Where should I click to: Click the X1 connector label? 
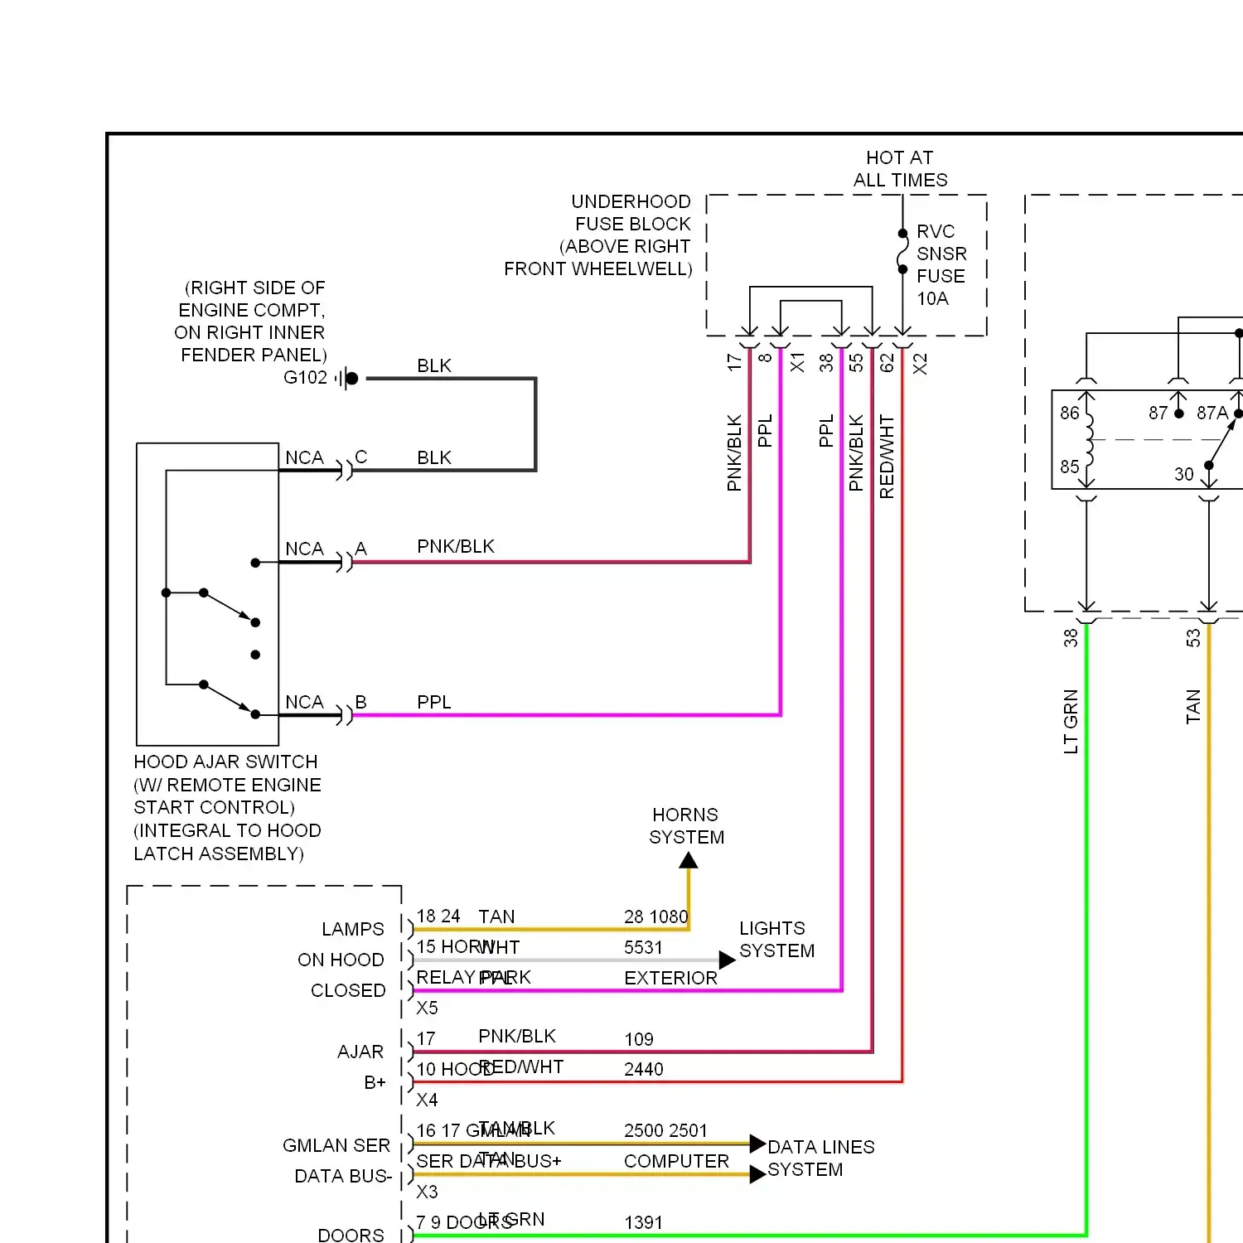click(797, 362)
